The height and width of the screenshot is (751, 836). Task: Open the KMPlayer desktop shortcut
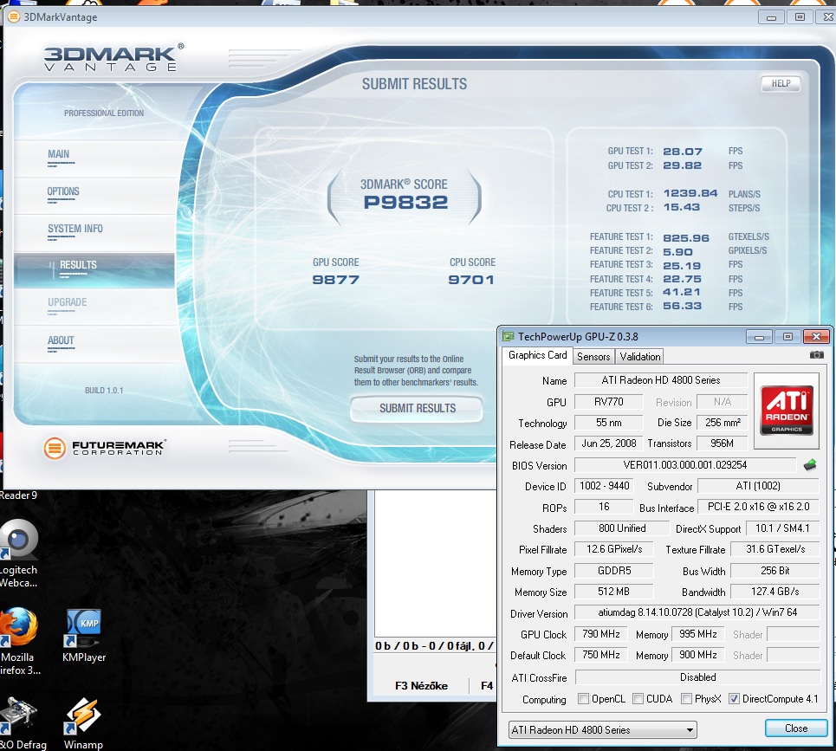(84, 636)
